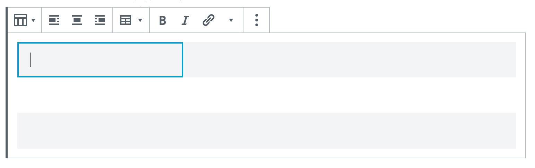Click the center cell of white middle row

pos(266,95)
